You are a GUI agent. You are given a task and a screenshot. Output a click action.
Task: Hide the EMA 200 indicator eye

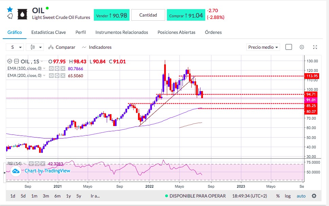tap(51, 76)
